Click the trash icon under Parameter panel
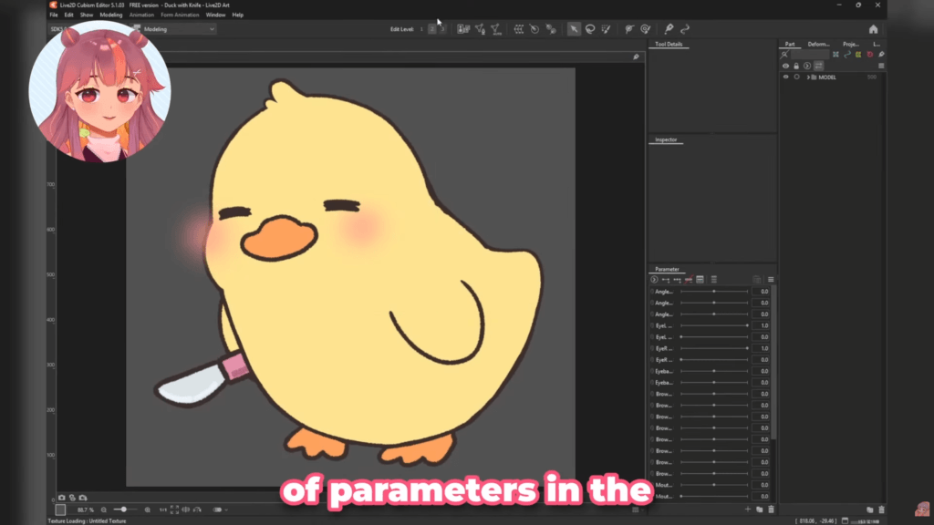Viewport: 934px width, 525px height. (771, 510)
